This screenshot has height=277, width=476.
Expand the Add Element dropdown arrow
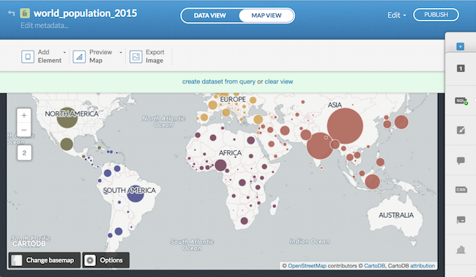[64, 53]
